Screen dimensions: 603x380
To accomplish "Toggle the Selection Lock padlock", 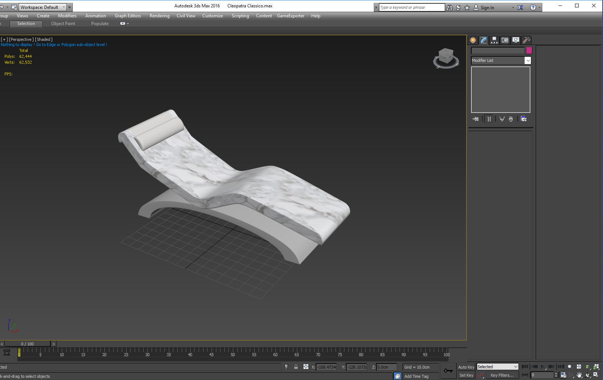I will 296,367.
